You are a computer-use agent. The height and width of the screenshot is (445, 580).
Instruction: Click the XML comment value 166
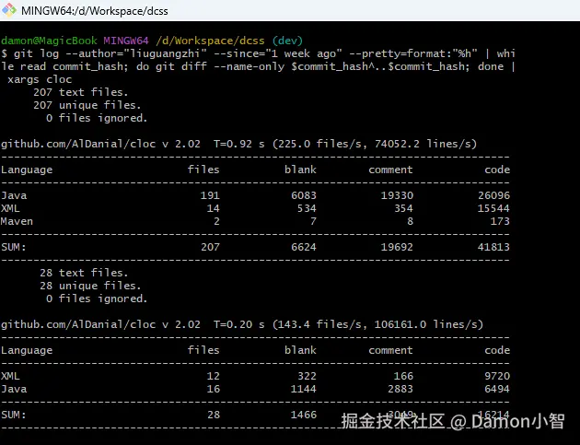tap(404, 376)
